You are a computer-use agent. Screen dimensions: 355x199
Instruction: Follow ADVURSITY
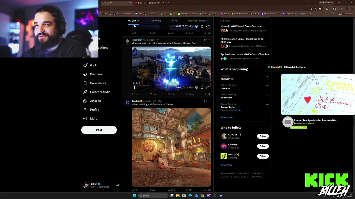pos(263,136)
